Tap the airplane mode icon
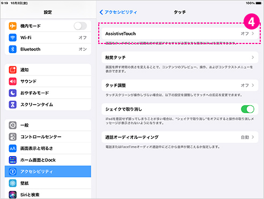 13,26
